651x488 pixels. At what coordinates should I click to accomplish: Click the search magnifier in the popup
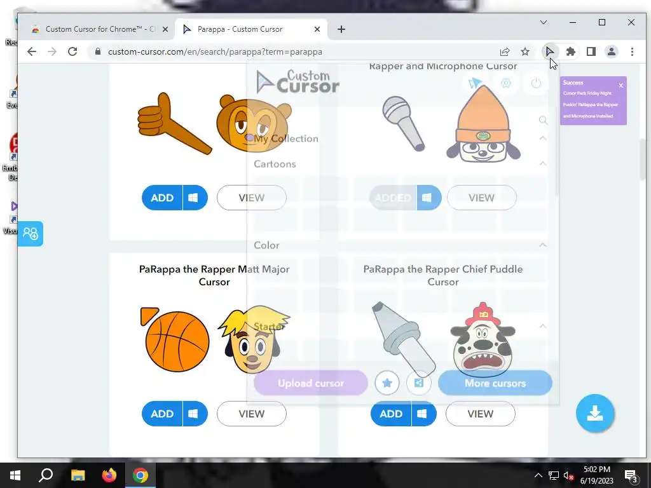[543, 120]
